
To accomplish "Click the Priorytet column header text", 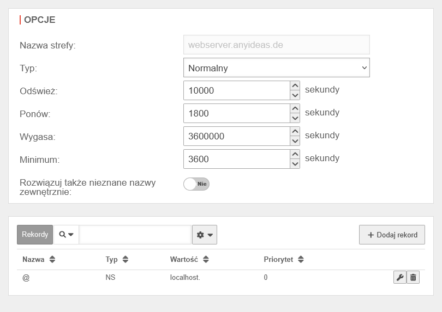I will [278, 259].
